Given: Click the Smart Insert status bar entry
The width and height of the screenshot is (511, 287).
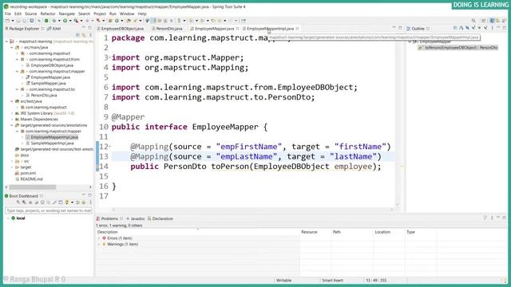Looking at the screenshot, I should pos(332,280).
